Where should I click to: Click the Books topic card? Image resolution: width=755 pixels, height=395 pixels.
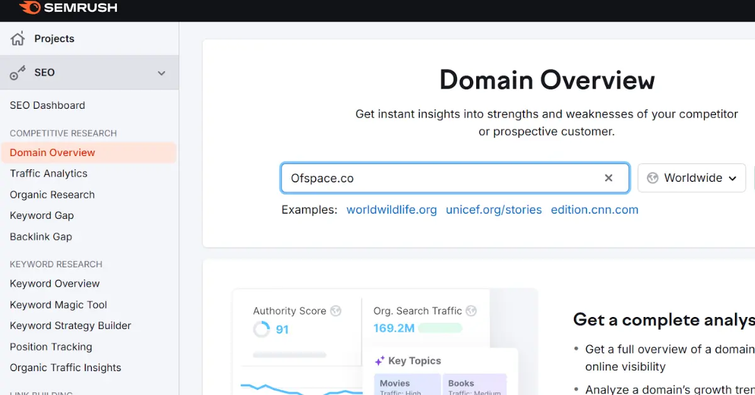pos(474,385)
